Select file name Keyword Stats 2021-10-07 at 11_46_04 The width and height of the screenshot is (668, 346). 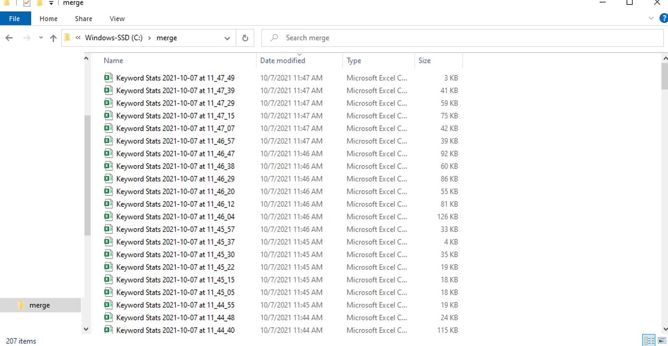175,216
